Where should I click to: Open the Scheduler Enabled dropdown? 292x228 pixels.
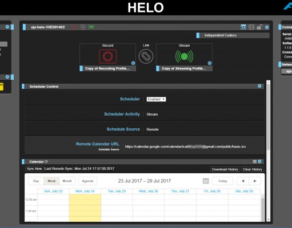[156, 99]
